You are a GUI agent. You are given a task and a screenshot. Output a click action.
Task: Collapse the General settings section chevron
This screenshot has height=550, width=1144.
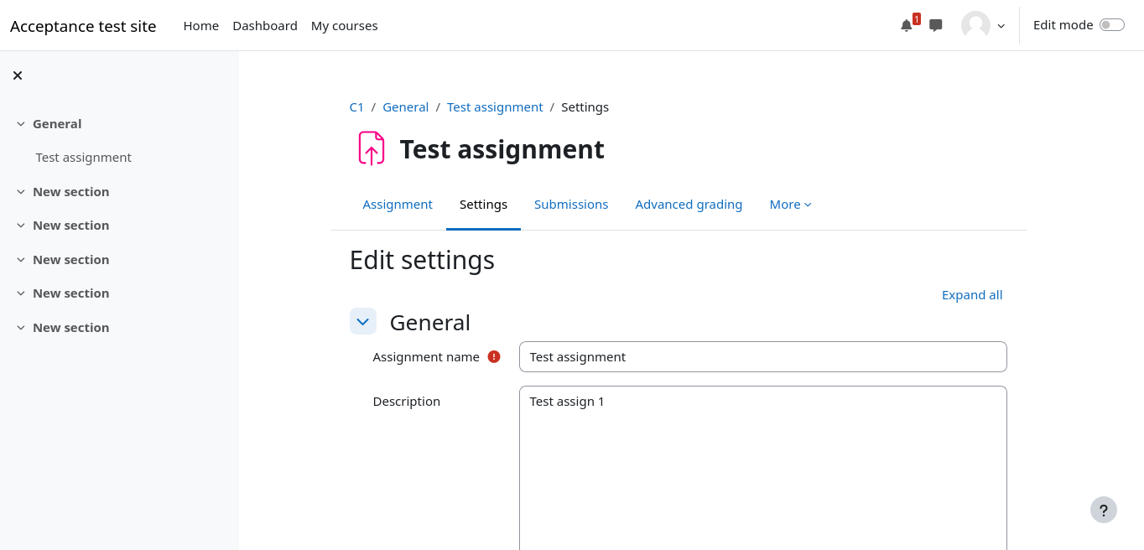tap(363, 322)
